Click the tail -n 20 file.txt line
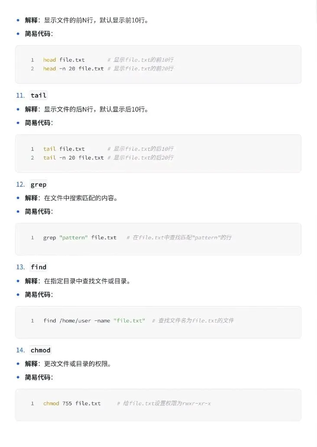Screen dimensions: 317x447 tap(108, 158)
